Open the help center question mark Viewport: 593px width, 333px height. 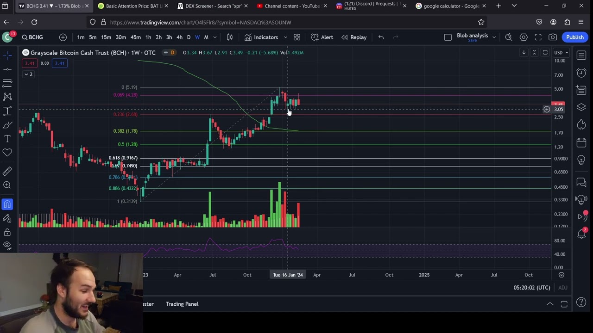581,303
